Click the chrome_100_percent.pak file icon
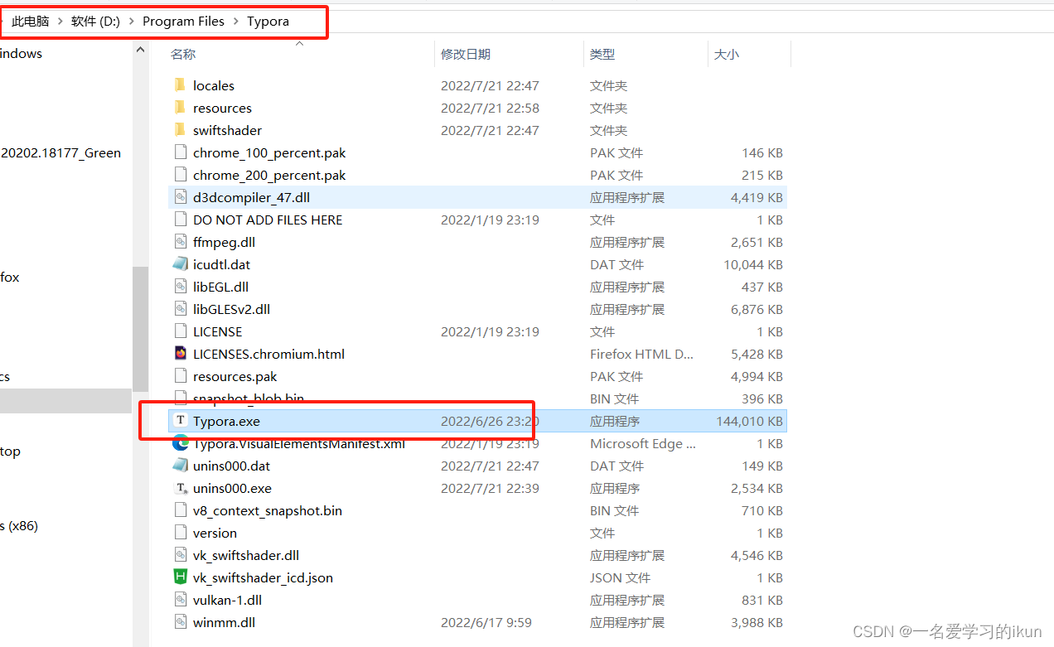The image size is (1054, 647). click(x=180, y=152)
